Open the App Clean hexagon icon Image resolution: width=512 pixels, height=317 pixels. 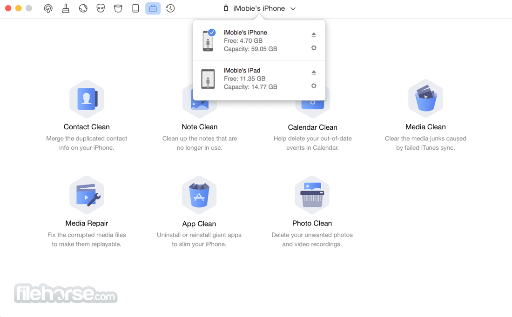[x=199, y=195]
